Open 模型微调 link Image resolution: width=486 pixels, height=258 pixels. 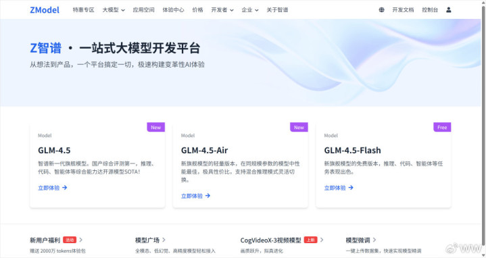(358, 240)
